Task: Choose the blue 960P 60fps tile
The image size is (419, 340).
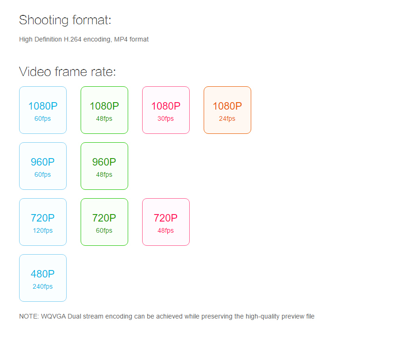Action: pos(43,166)
